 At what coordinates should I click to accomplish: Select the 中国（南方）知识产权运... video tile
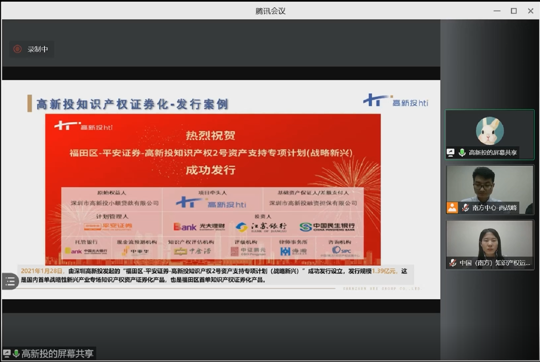point(489,245)
